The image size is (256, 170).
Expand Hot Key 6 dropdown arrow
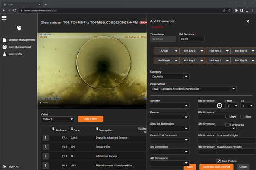click(x=176, y=61)
